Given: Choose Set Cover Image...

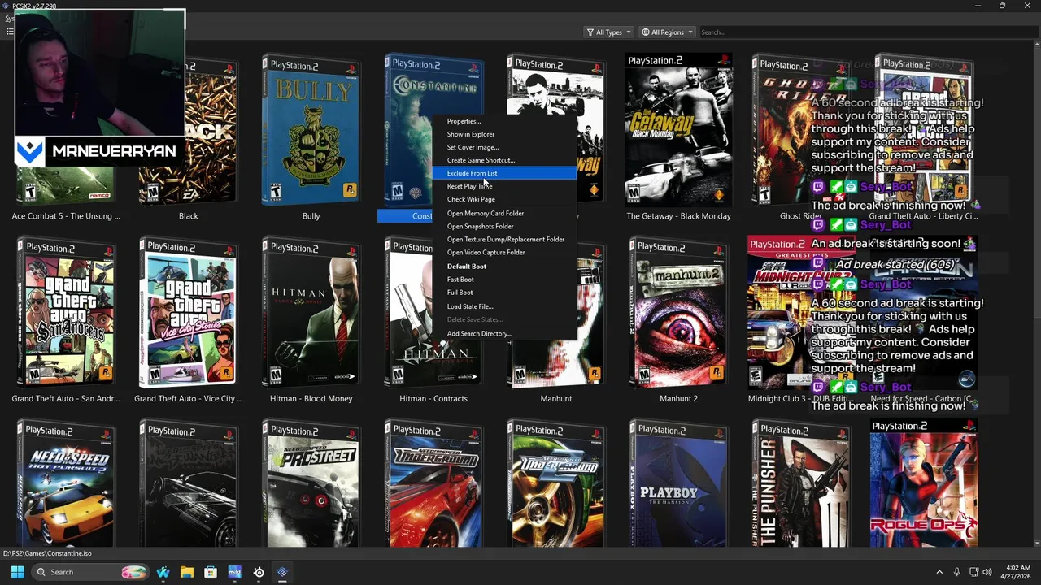Looking at the screenshot, I should (504, 147).
